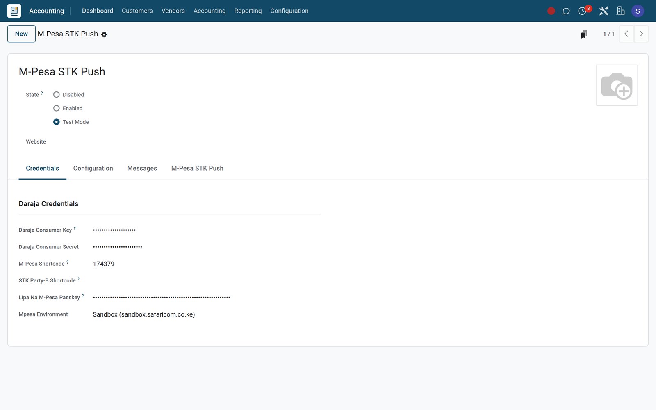The height and width of the screenshot is (410, 656).
Task: Open the Accounting app home icon
Action: click(x=14, y=11)
